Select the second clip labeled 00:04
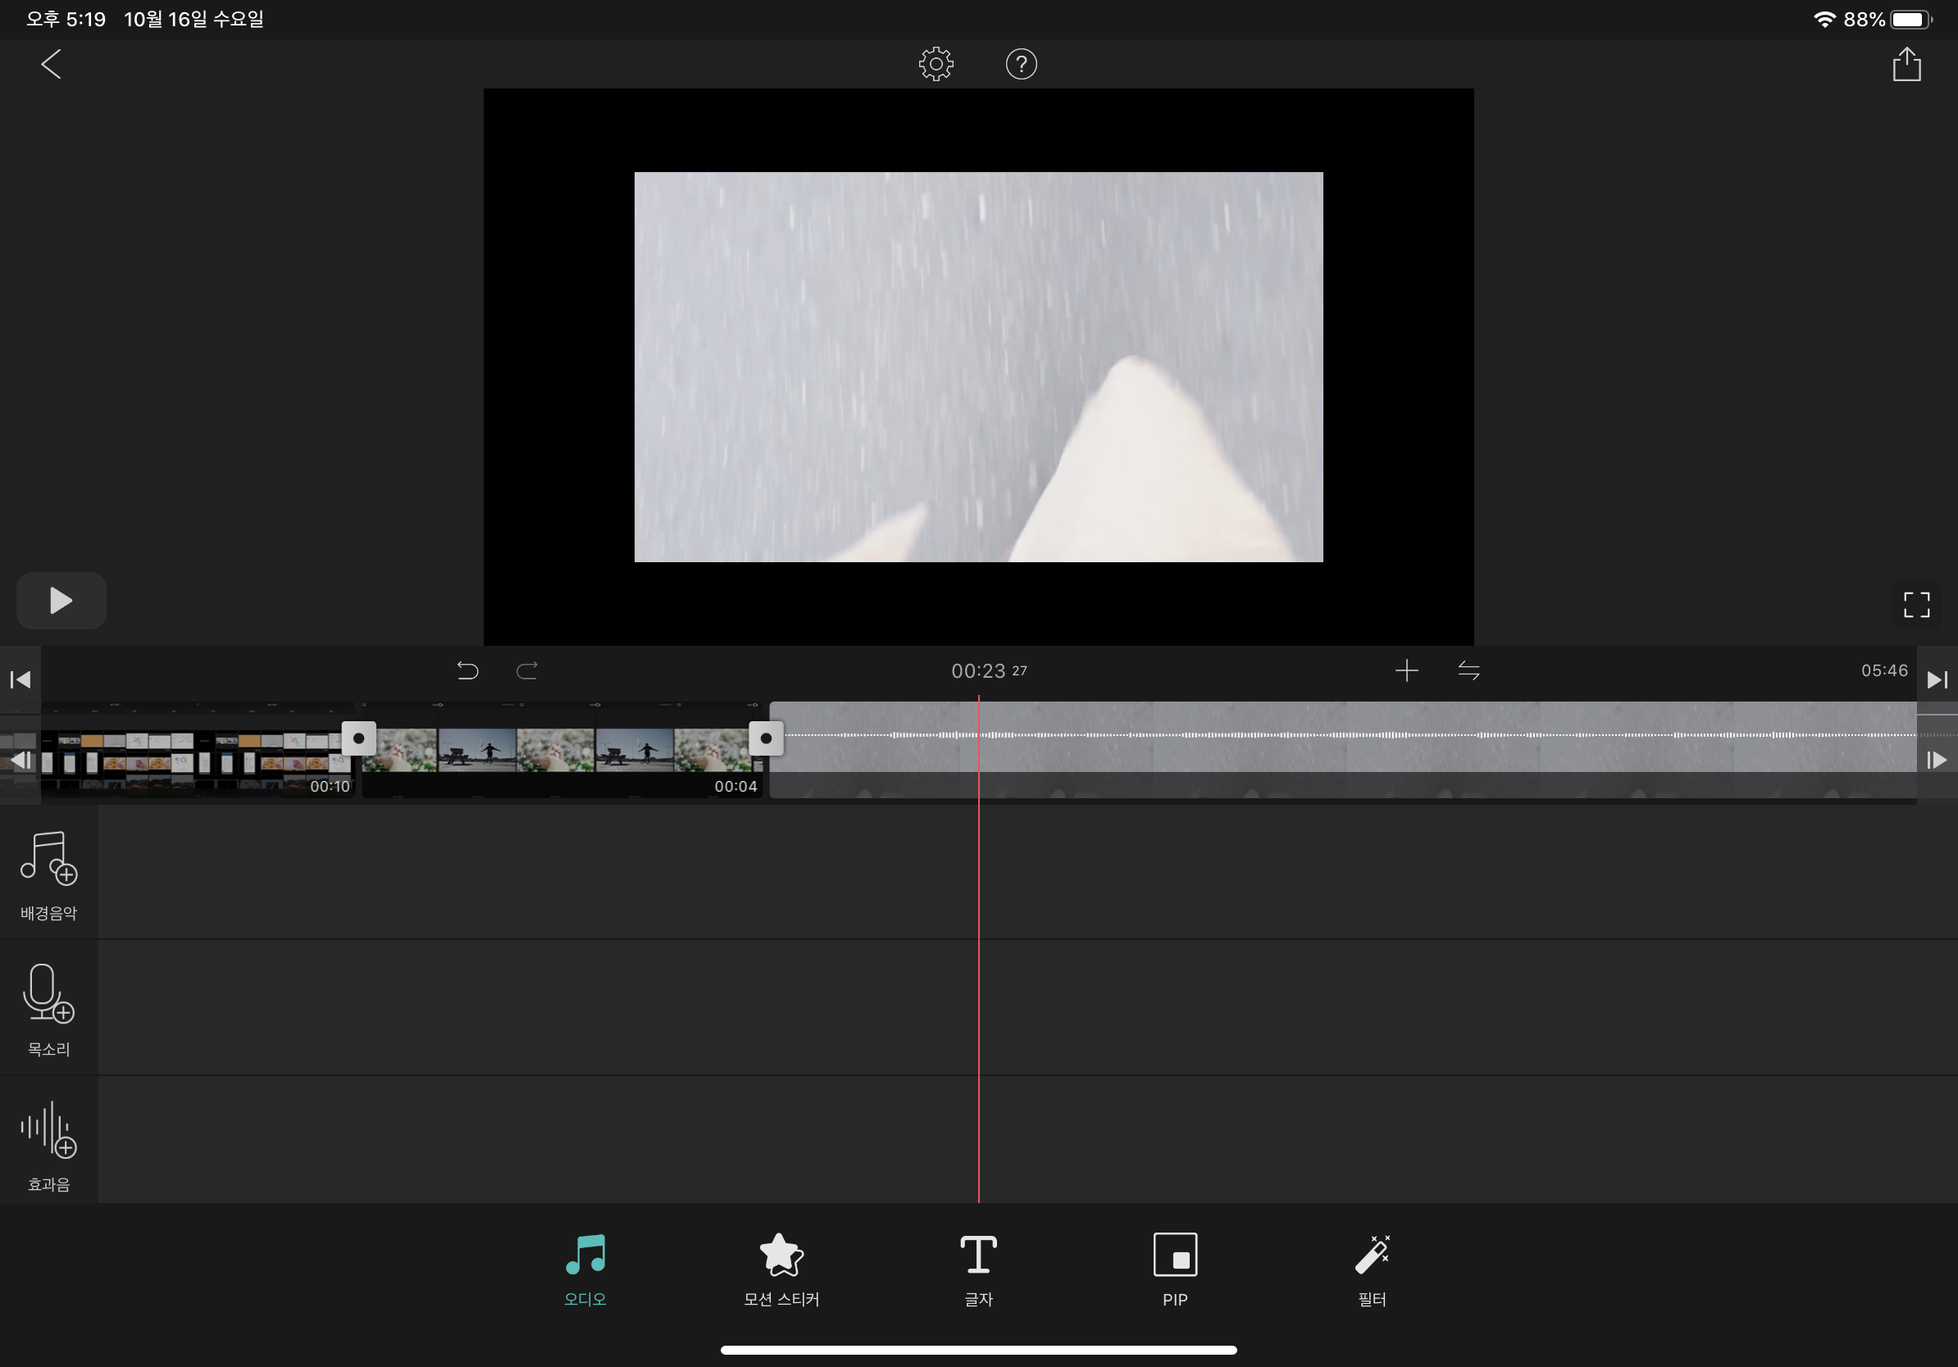Screen dimensions: 1958x1367 pos(562,750)
